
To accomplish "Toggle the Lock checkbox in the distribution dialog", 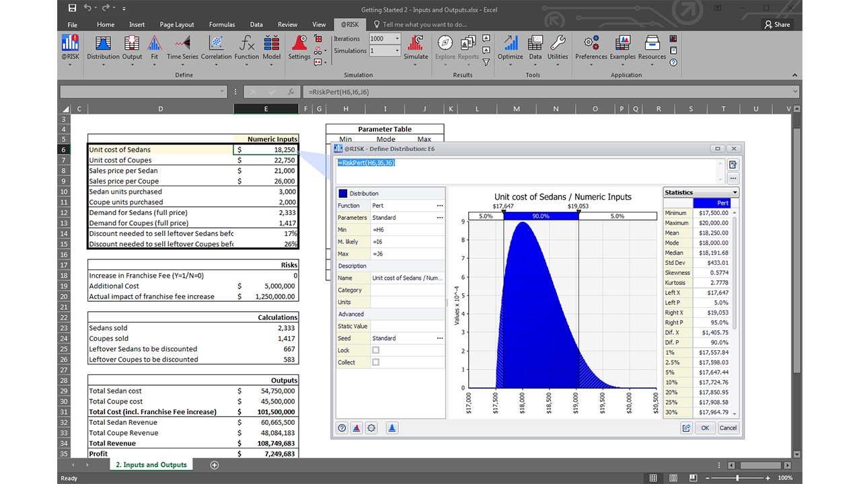I will 375,350.
